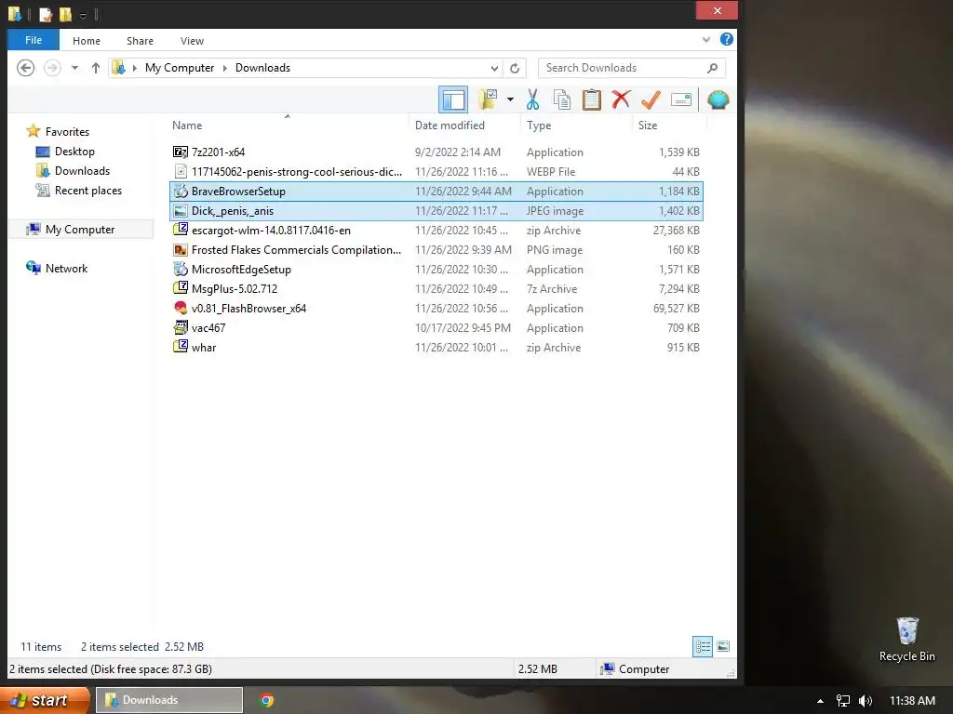This screenshot has height=714, width=953.
Task: Switch to large icons view in status bar
Action: 722,647
